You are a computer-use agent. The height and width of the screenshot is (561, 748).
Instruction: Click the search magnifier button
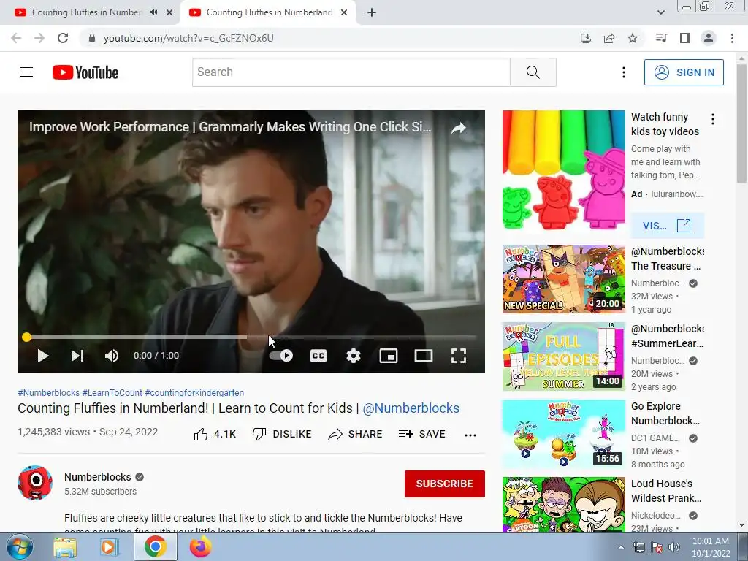coord(533,72)
